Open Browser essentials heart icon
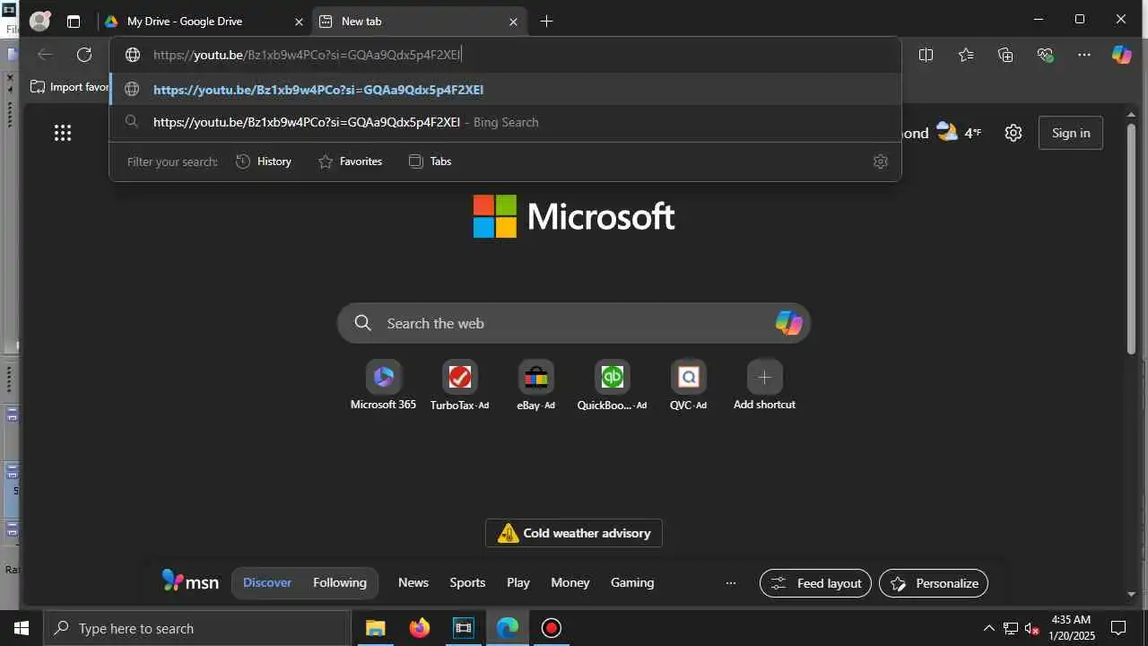The height and width of the screenshot is (646, 1148). pos(1045,55)
